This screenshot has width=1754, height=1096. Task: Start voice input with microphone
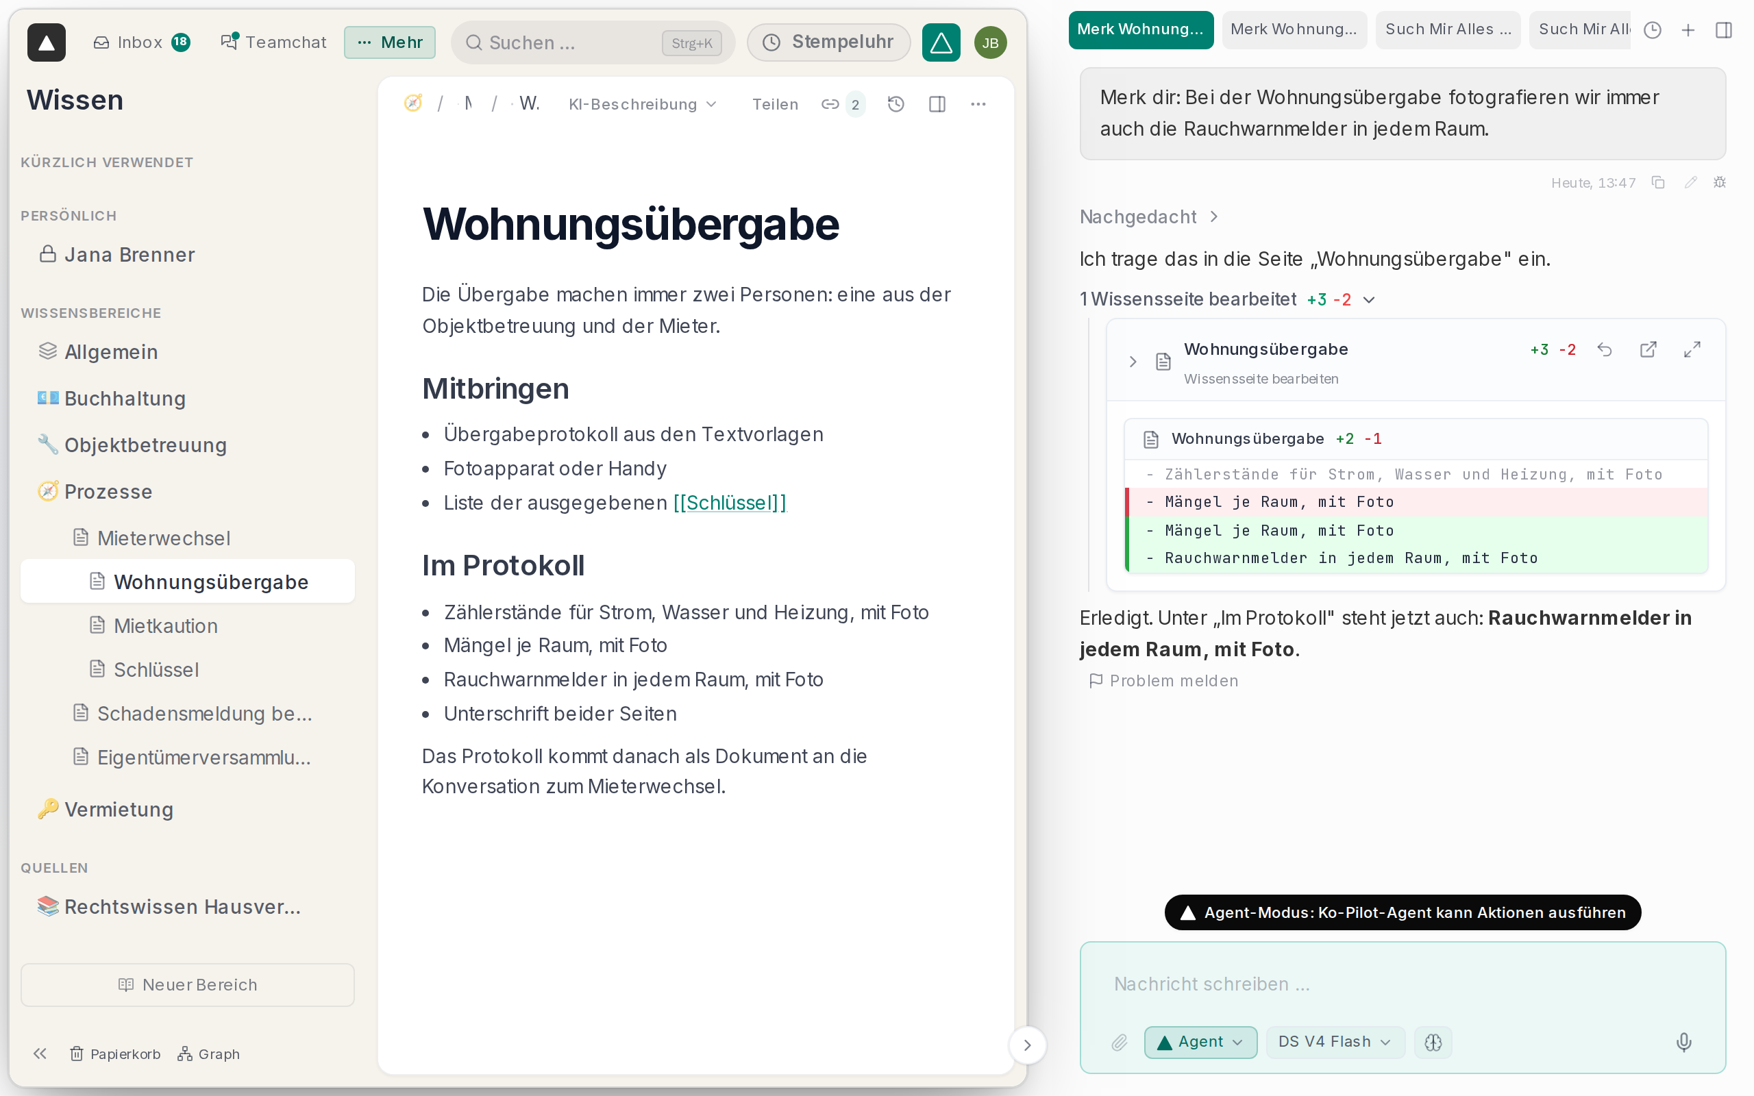[x=1683, y=1043]
